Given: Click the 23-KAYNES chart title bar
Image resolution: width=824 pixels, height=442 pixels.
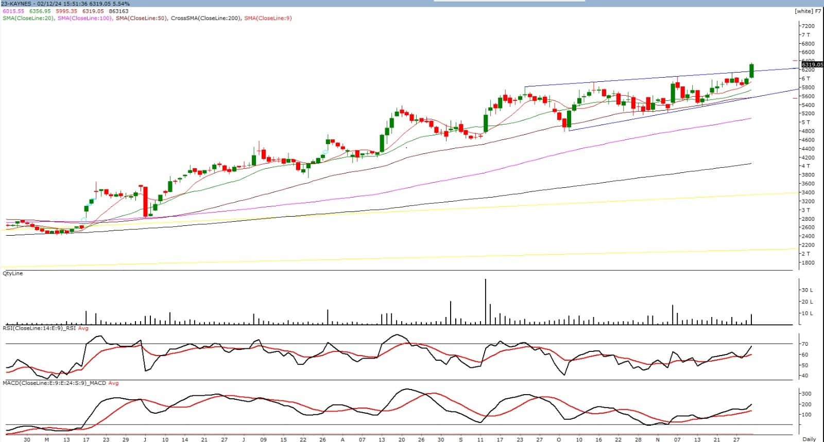Looking at the screenshot, I should [x=16, y=4].
